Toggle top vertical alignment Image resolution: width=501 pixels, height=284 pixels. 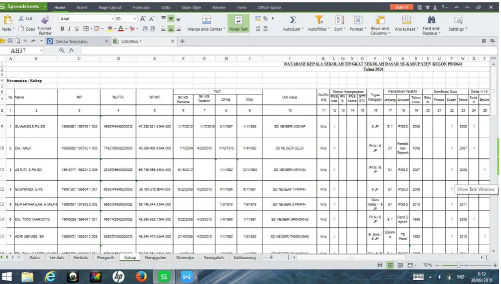164,19
